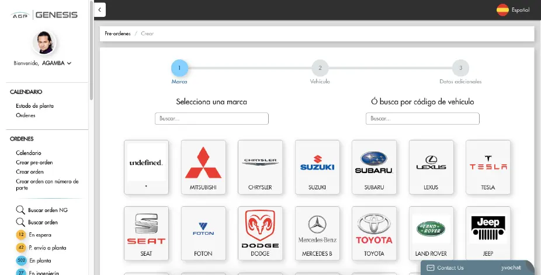Focus the vehicle code search field
541x275 pixels.
click(422, 118)
